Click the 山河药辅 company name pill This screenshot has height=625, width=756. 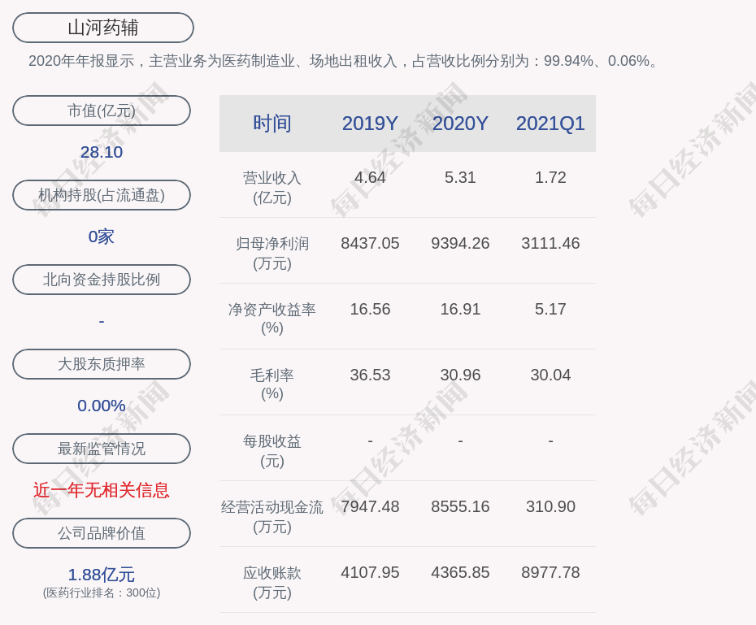pyautogui.click(x=103, y=28)
